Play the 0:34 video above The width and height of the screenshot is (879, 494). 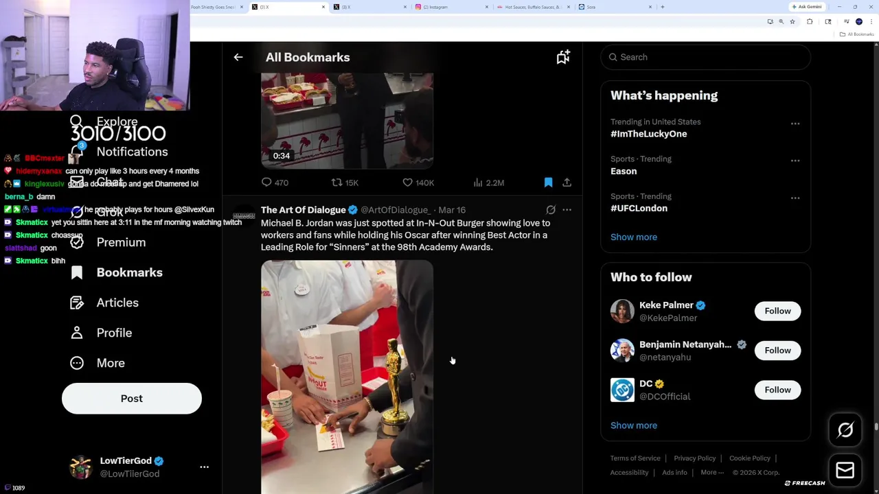click(x=347, y=120)
